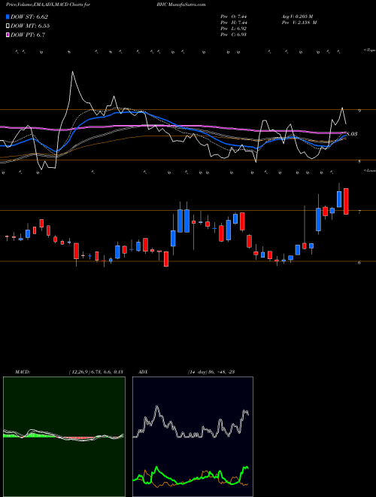
Task: Click the EMA end value label '8.03'
Action: pyautogui.click(x=352, y=134)
